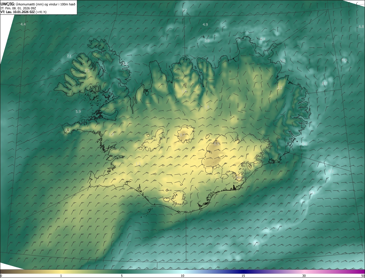Click the '50' tick on the color scale
Viewport: 365px width, 278px height.
(x=363, y=276)
